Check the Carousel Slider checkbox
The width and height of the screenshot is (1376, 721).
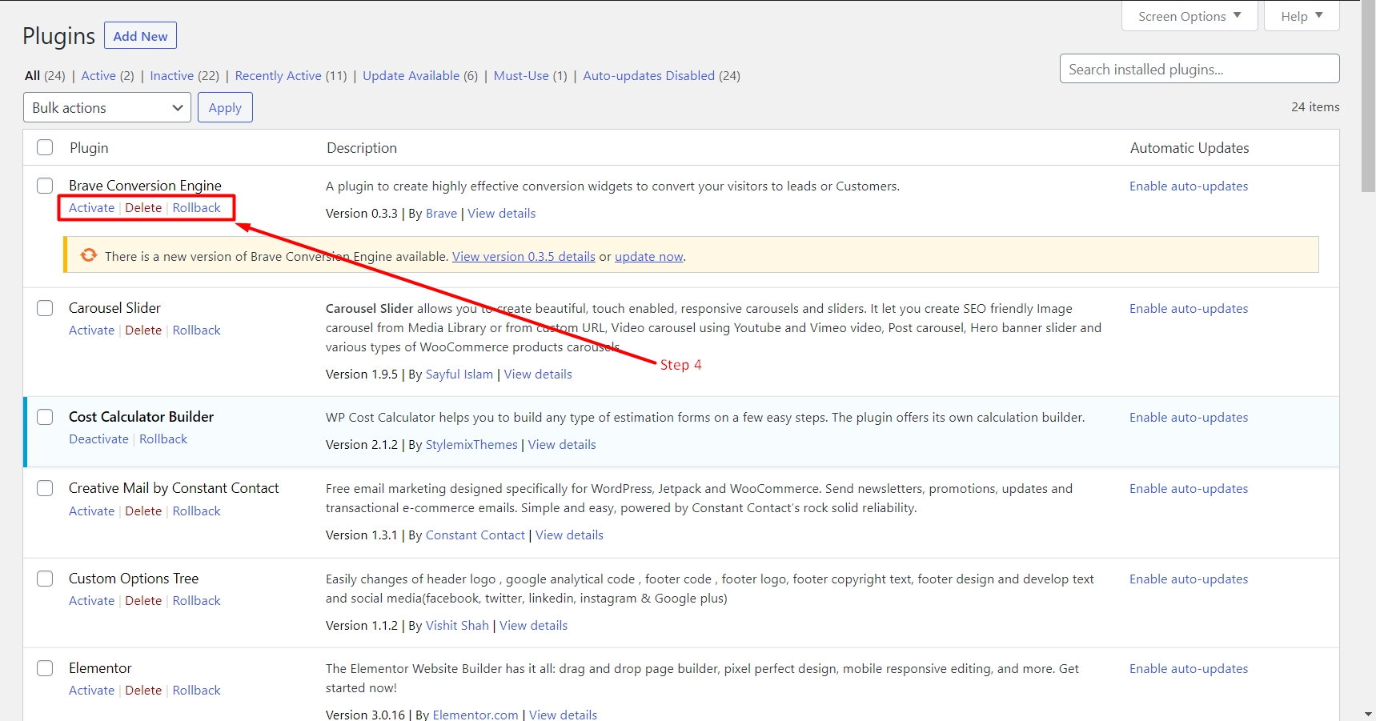tap(45, 308)
